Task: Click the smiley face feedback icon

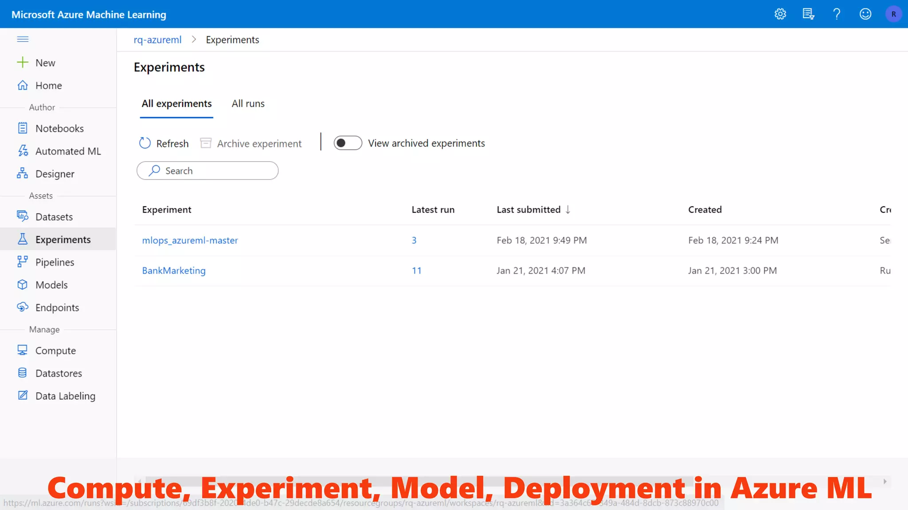Action: click(x=865, y=14)
